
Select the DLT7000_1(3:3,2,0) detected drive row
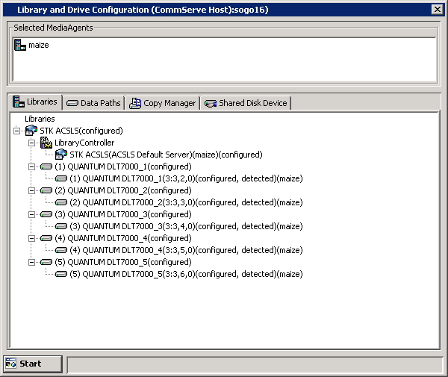[x=186, y=178]
